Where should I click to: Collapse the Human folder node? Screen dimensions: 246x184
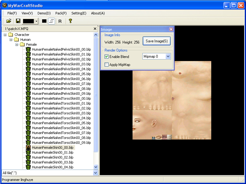click(11, 40)
